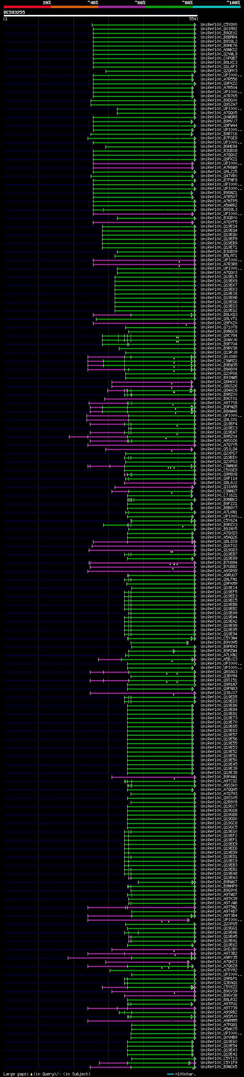Open the UniRef100_Q9FKZ0 hit

click(218, 323)
